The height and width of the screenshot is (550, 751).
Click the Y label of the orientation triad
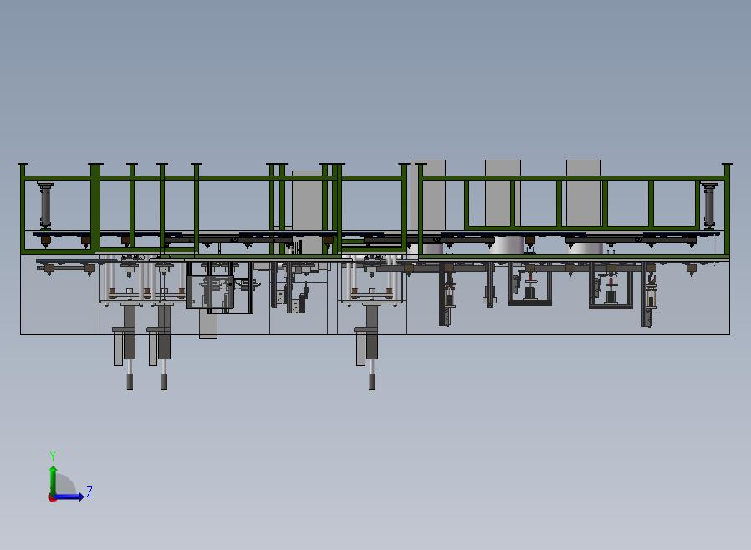54,456
